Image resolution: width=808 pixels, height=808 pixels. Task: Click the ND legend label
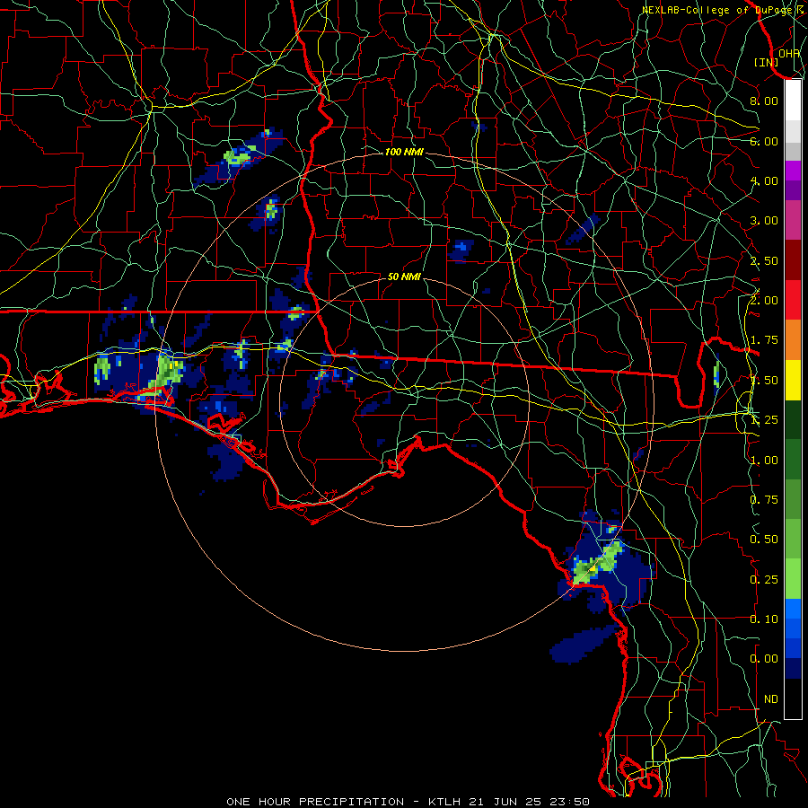pos(771,699)
